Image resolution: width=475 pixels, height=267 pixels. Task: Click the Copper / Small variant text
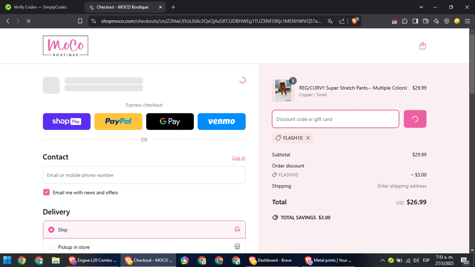coord(313,95)
